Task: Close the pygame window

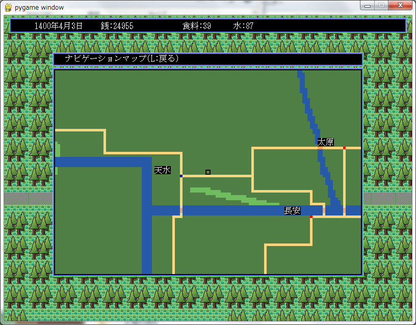Action: tap(400, 5)
